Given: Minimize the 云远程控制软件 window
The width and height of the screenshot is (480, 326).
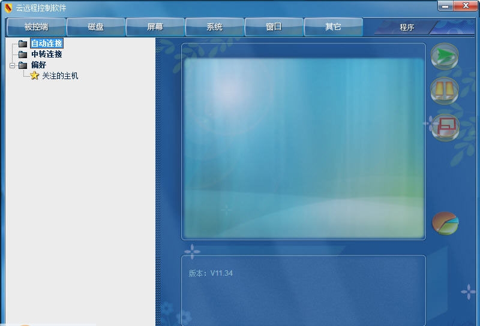Looking at the screenshot, I should tap(445, 6).
